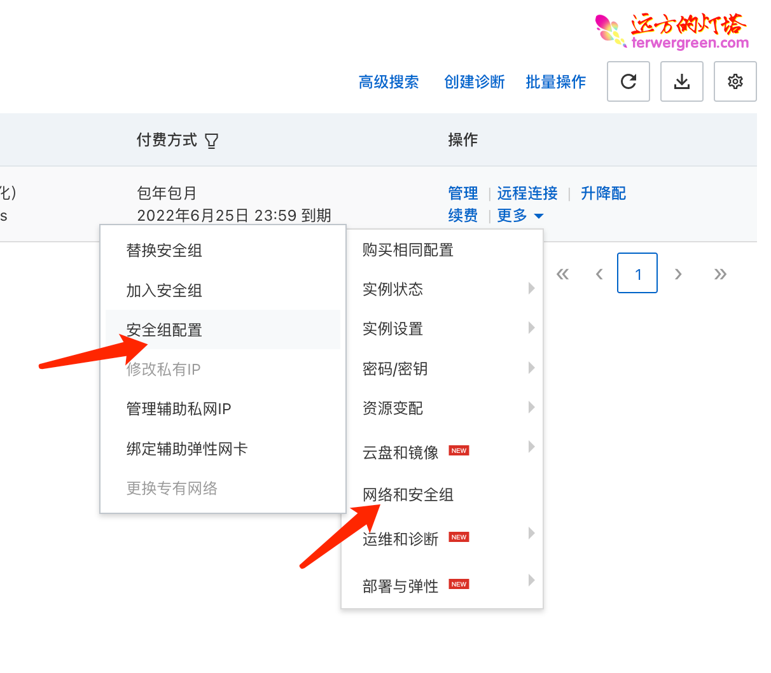This screenshot has width=771, height=673.
Task: Go to the first page arrow «
Action: coord(562,274)
